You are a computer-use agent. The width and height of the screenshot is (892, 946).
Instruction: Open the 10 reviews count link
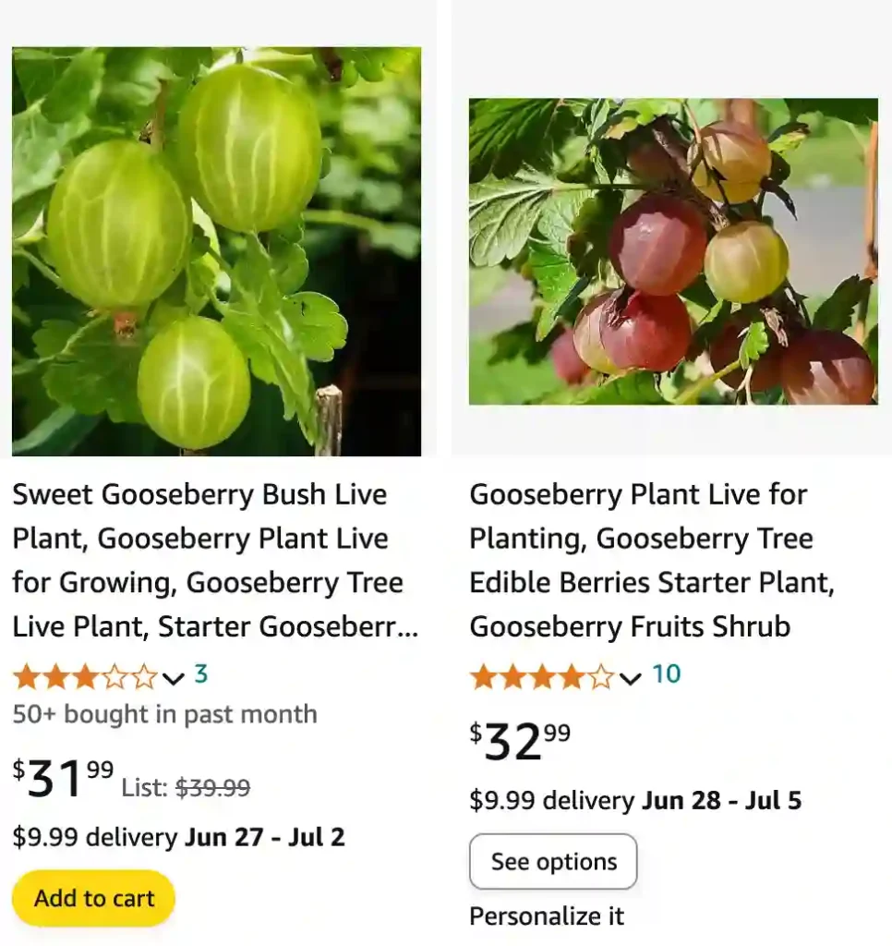[x=666, y=675]
